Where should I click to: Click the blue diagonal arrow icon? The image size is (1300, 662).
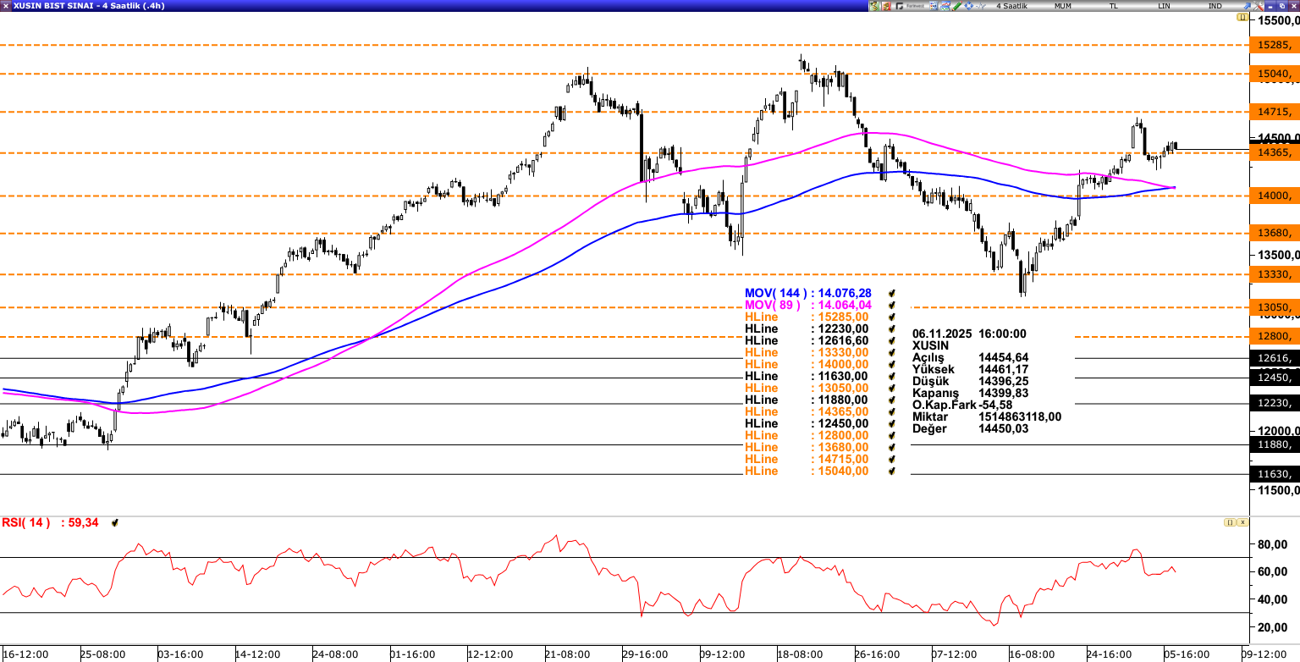pos(1246,6)
